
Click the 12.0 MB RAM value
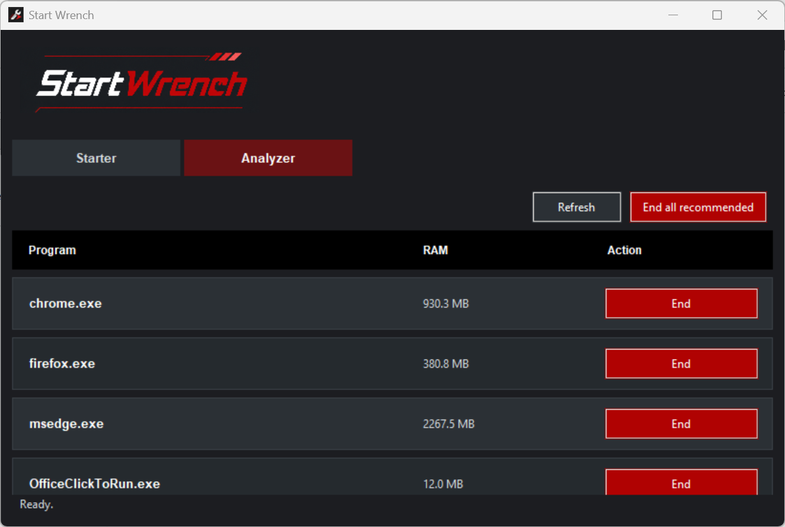(x=443, y=484)
